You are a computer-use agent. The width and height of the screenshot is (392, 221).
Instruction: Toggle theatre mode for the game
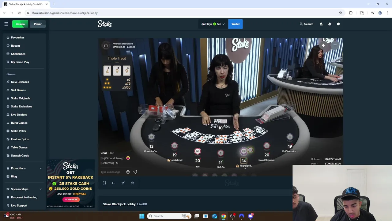[x=114, y=183]
